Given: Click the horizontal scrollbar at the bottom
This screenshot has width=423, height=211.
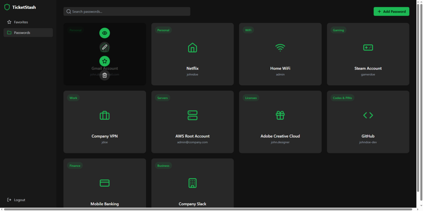Looking at the screenshot, I should tap(208, 209).
